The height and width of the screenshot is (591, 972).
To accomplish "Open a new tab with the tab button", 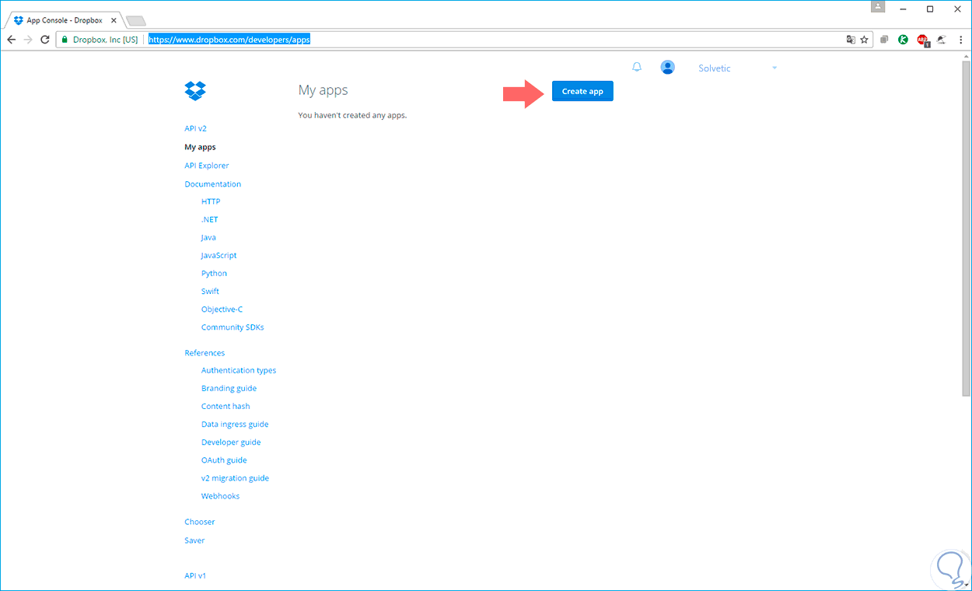I will [135, 21].
